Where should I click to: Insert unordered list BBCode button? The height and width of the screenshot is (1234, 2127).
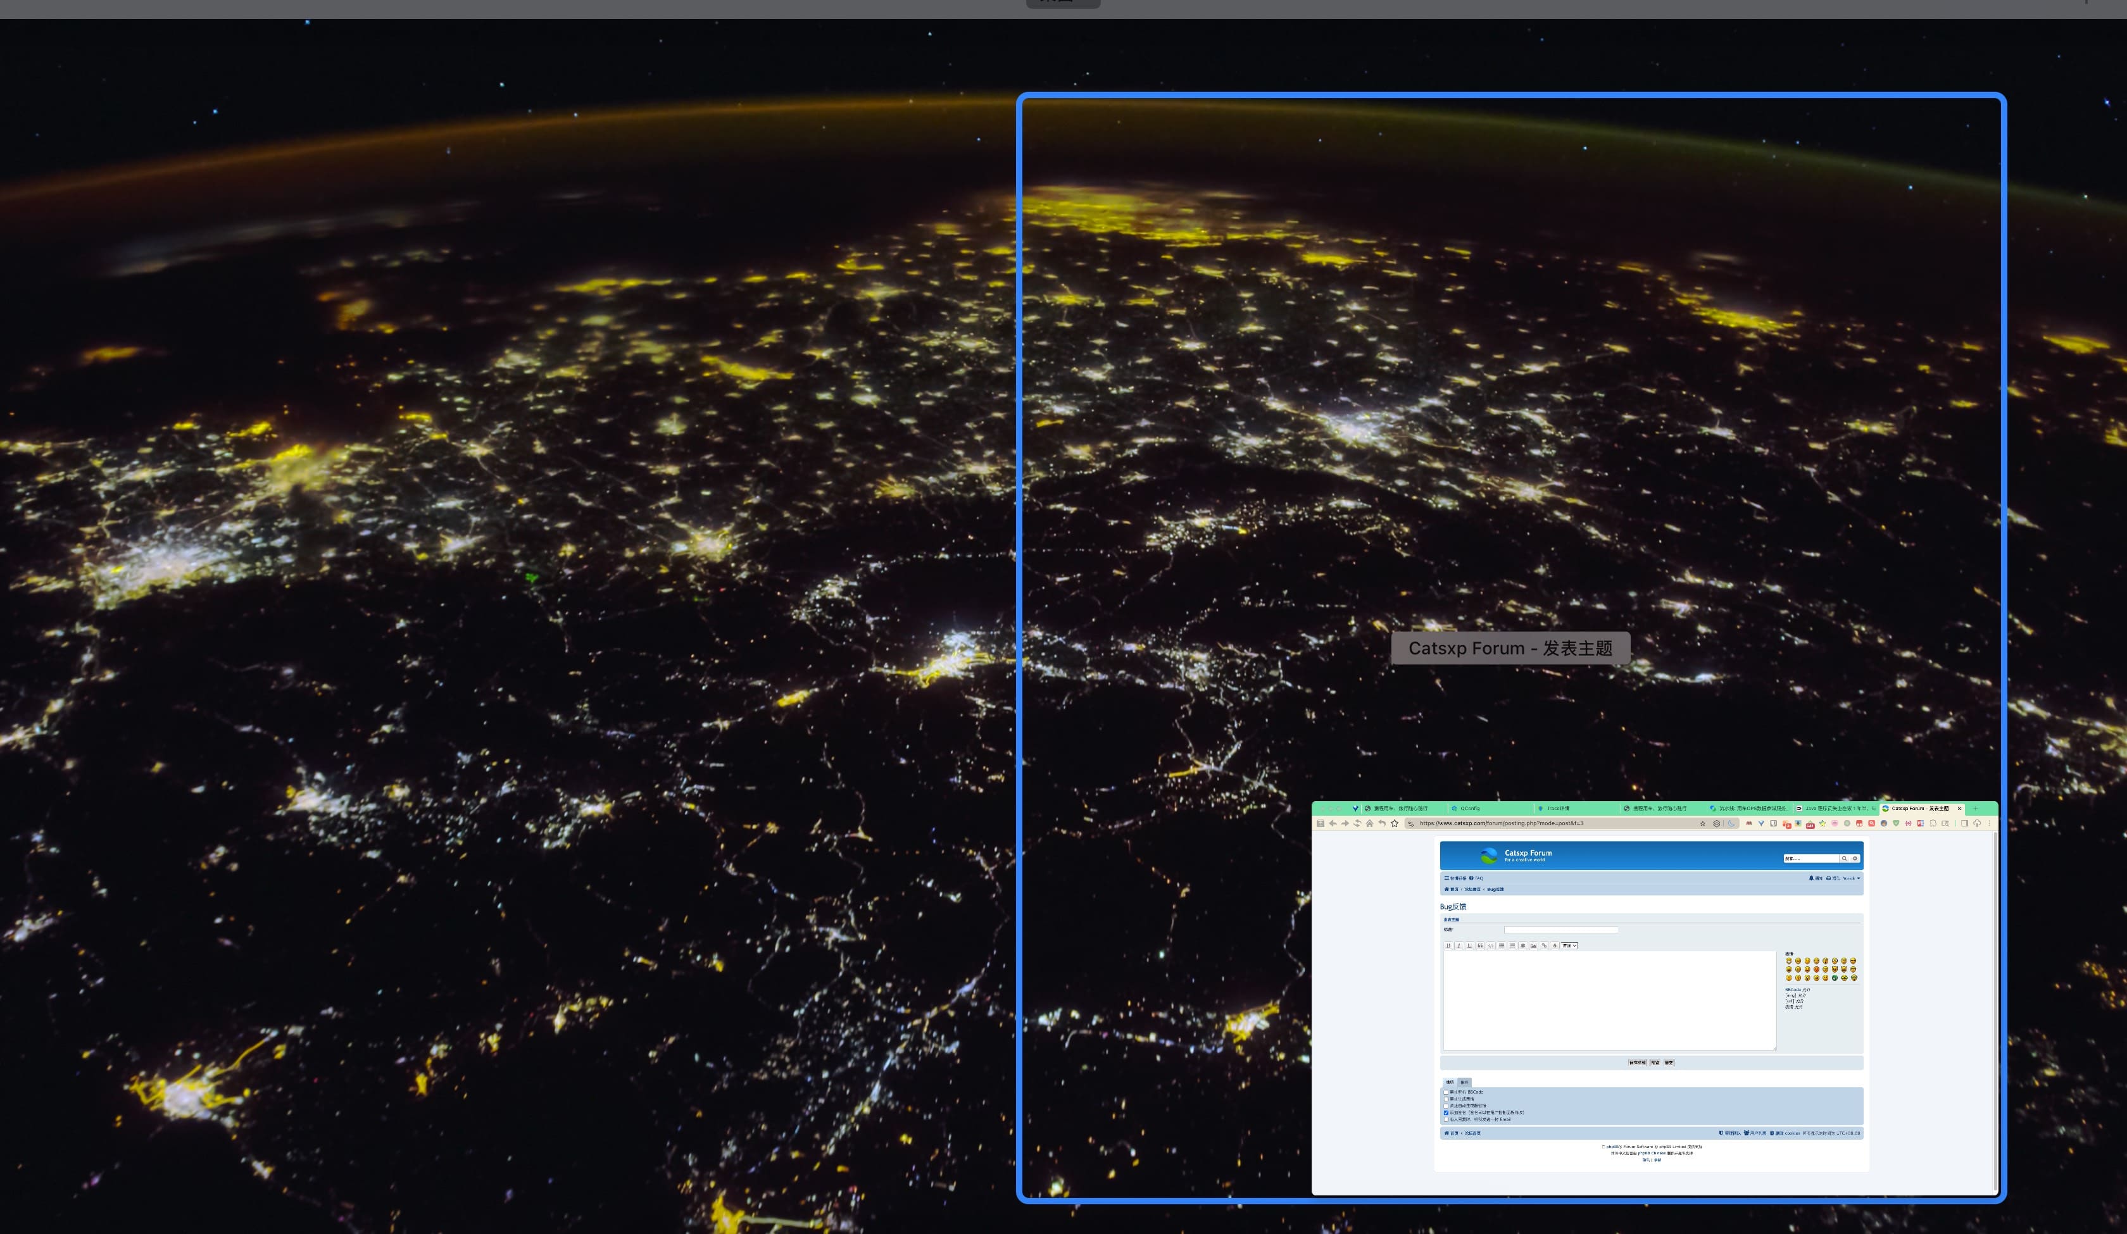[x=1502, y=945]
